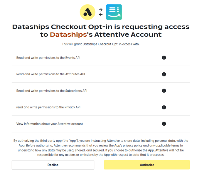
Task: Click the left-pointing arrow between logos
Action: [x=101, y=14]
